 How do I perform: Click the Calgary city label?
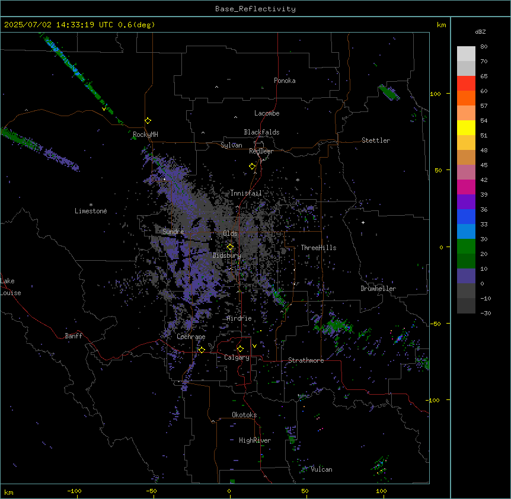coord(237,357)
